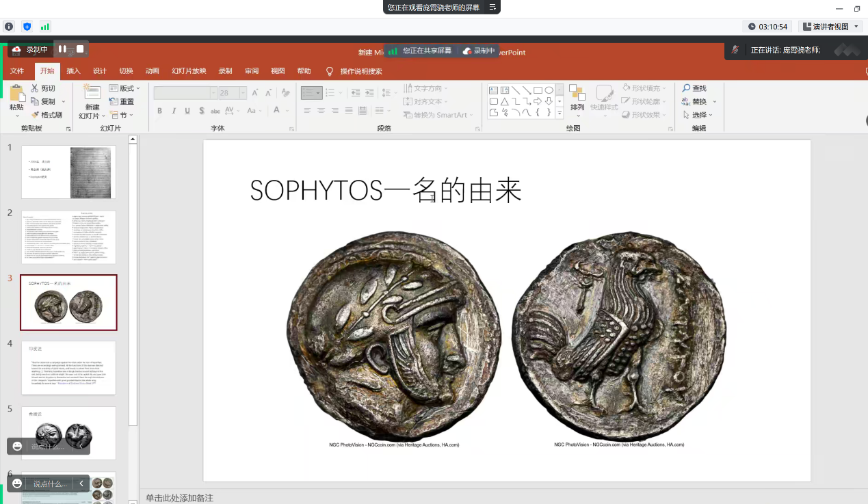This screenshot has width=868, height=504.
Task: Click the Format Painter (格式刷) icon
Action: tap(35, 115)
